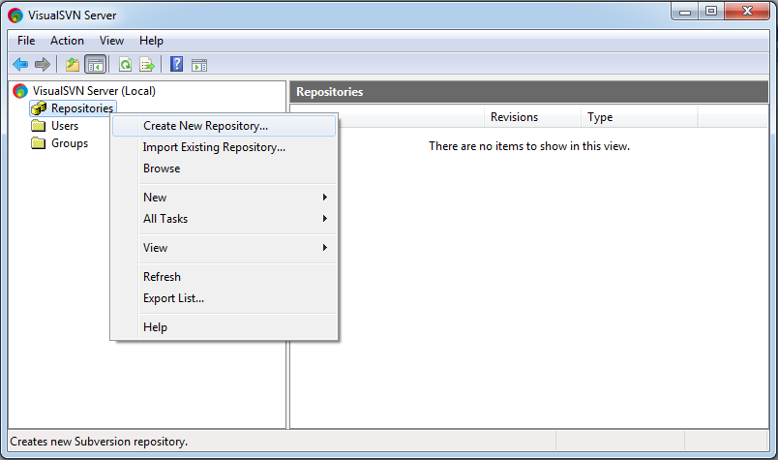The height and width of the screenshot is (460, 778).
Task: Choose Help at bottom of context menu
Action: click(x=224, y=327)
